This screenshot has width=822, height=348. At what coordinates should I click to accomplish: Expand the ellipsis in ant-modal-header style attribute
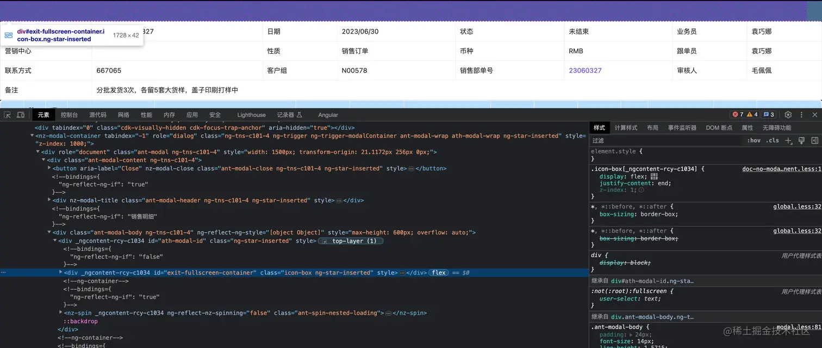[x=339, y=201]
